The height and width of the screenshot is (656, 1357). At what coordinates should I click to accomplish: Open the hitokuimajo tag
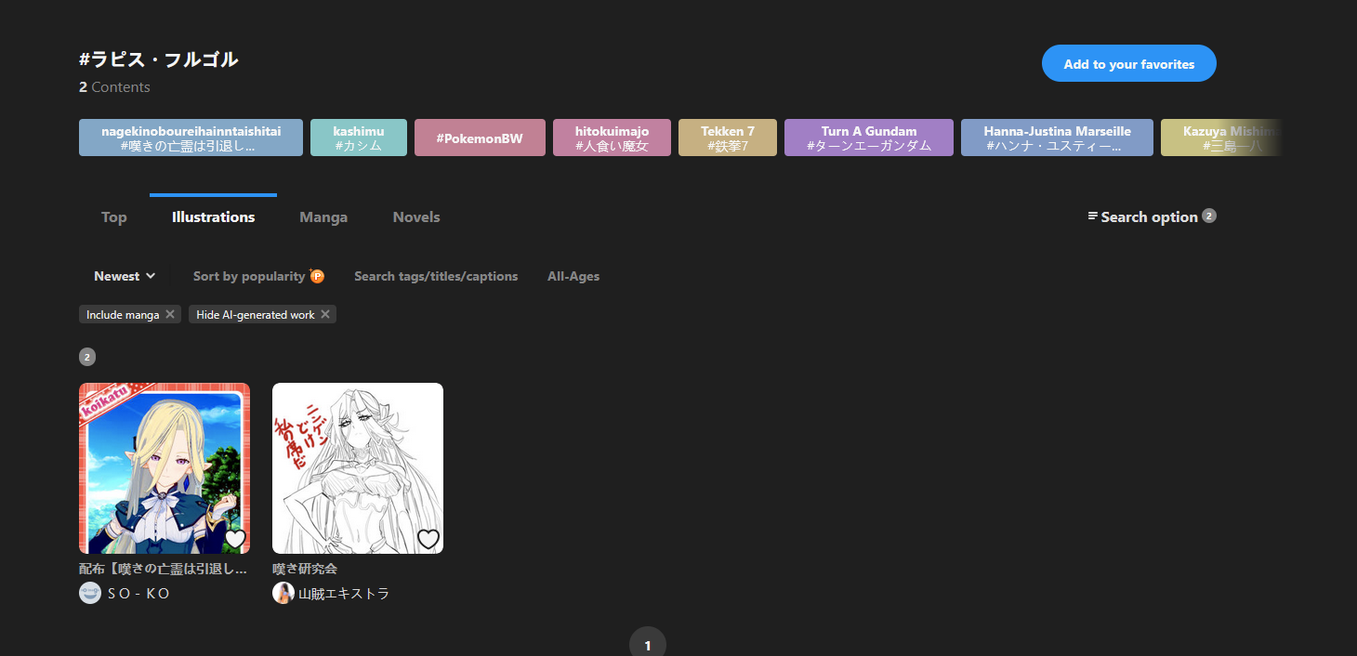click(612, 138)
